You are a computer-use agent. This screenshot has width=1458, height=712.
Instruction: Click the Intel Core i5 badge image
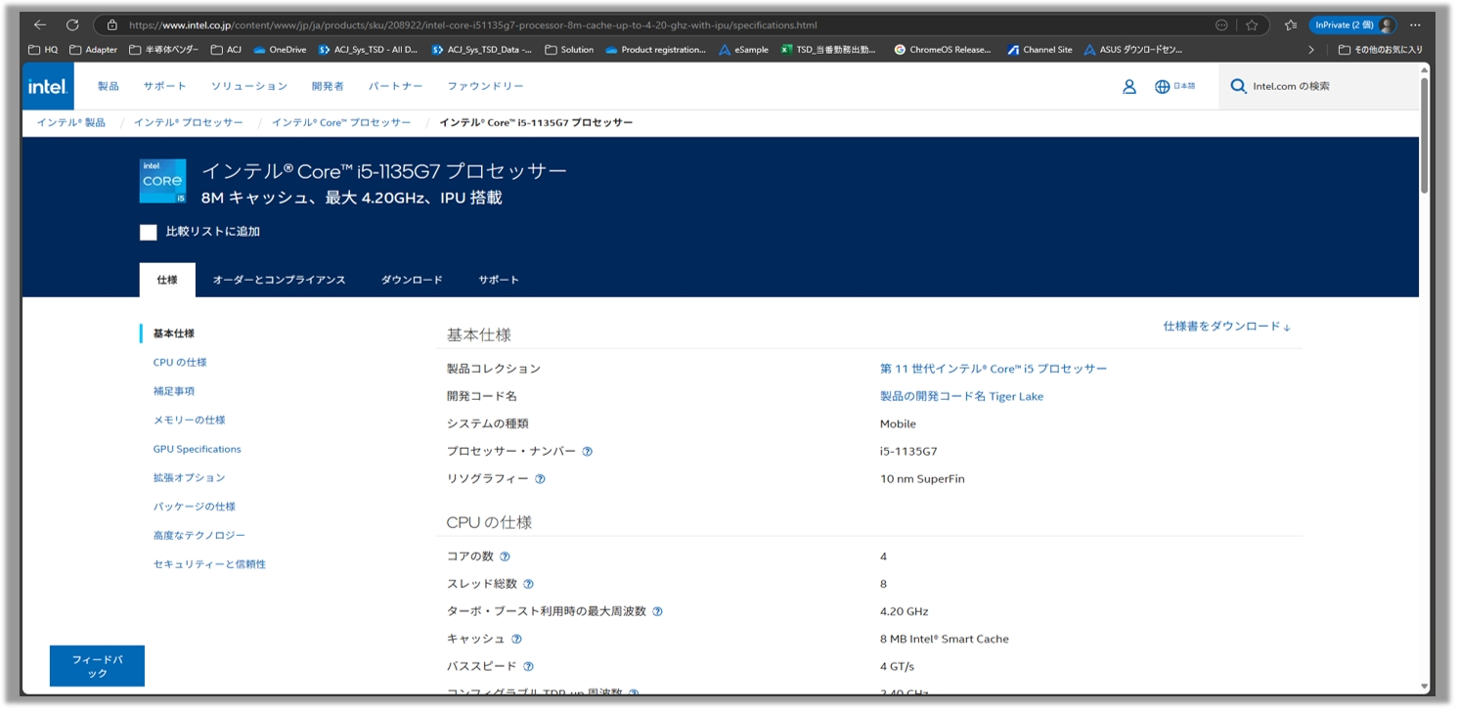pos(162,181)
